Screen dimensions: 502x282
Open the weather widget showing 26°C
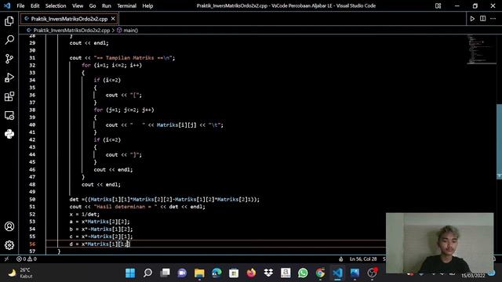pos(21,273)
